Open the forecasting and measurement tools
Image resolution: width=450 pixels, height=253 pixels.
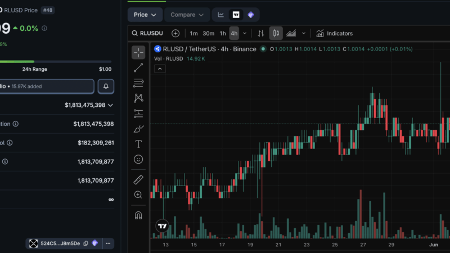tap(138, 114)
